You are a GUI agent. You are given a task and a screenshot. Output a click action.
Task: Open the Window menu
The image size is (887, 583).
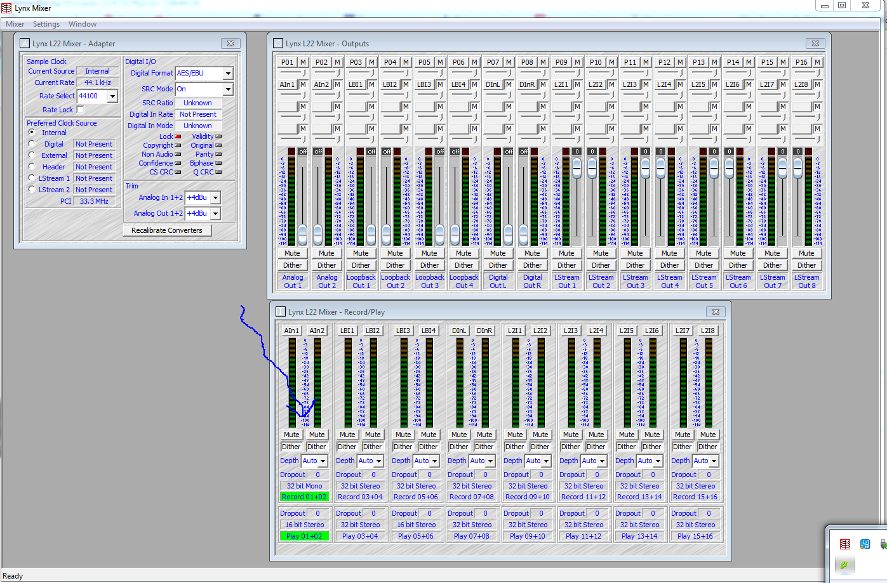(83, 24)
